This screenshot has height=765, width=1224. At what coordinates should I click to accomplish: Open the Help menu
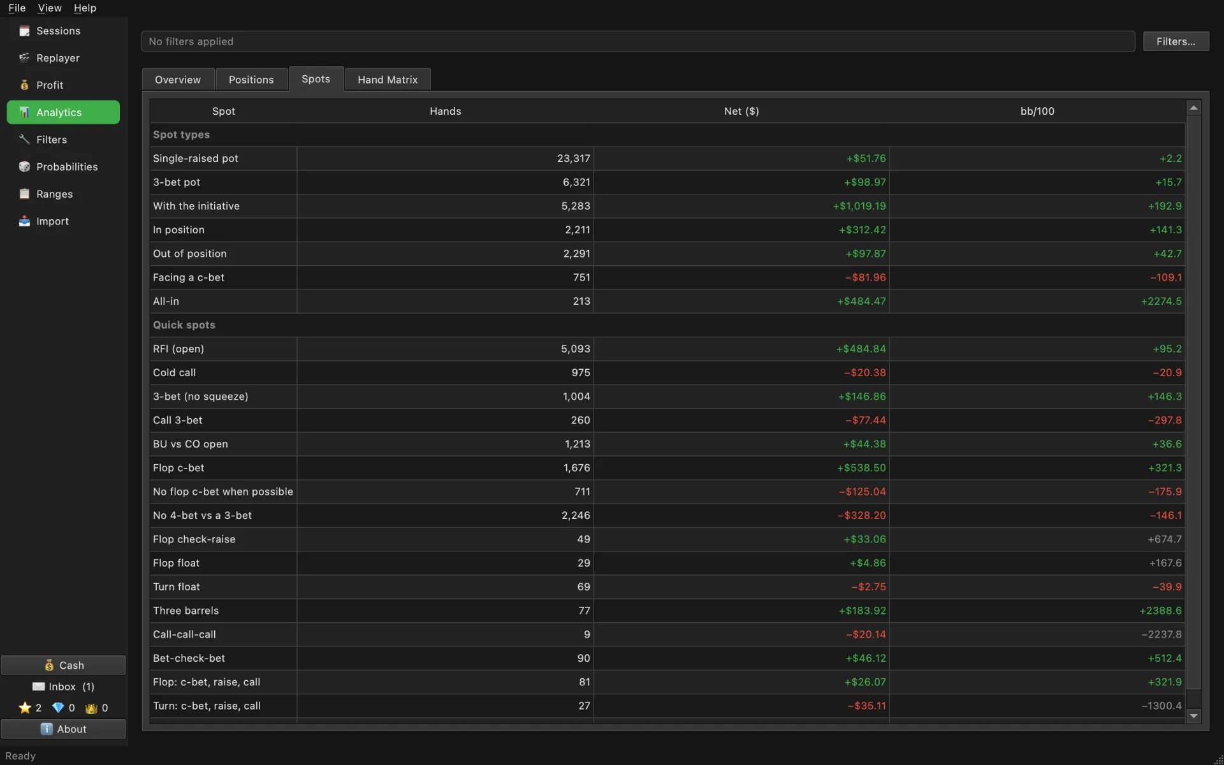[x=85, y=8]
